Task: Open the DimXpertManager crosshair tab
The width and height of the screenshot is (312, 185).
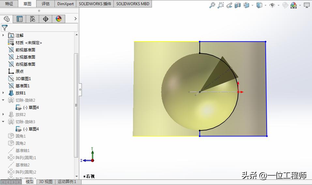Action: tap(46, 19)
